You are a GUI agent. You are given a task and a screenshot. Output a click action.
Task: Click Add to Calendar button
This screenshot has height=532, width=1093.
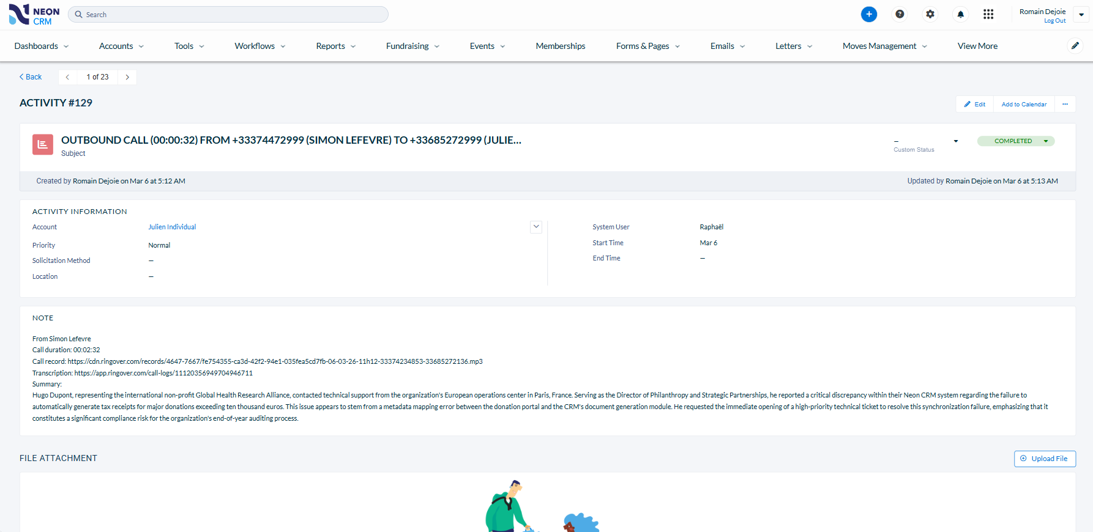pos(1023,104)
